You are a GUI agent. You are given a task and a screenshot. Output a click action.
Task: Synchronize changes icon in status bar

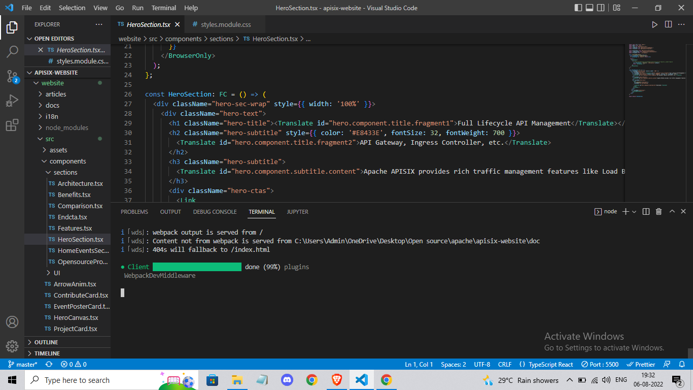click(49, 364)
